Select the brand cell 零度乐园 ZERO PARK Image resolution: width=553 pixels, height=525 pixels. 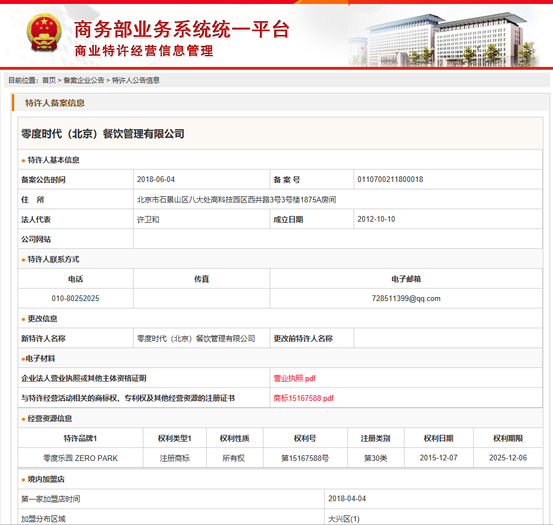80,458
